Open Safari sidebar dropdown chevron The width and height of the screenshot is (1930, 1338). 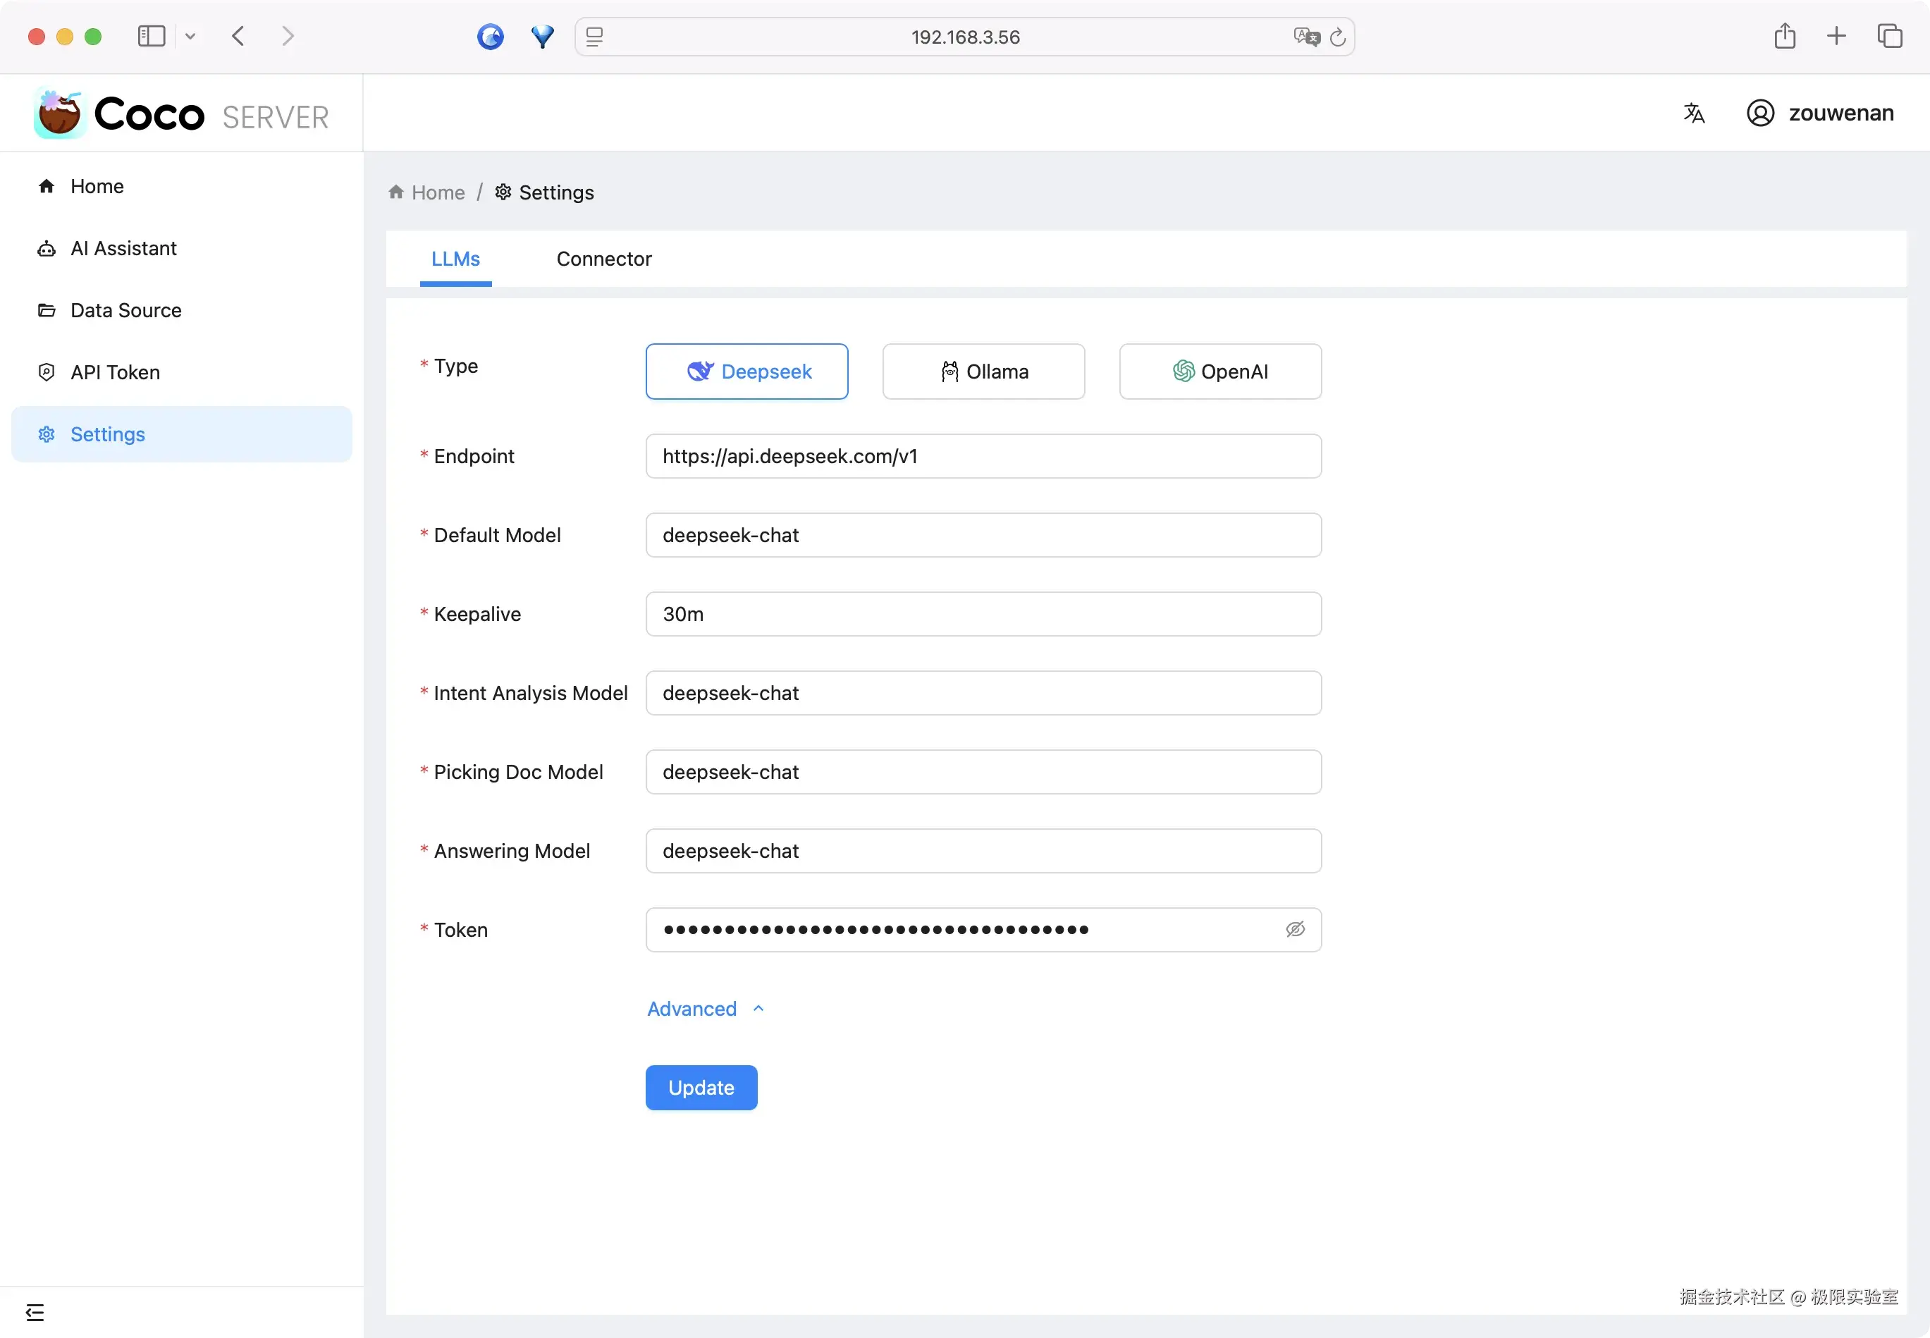190,36
